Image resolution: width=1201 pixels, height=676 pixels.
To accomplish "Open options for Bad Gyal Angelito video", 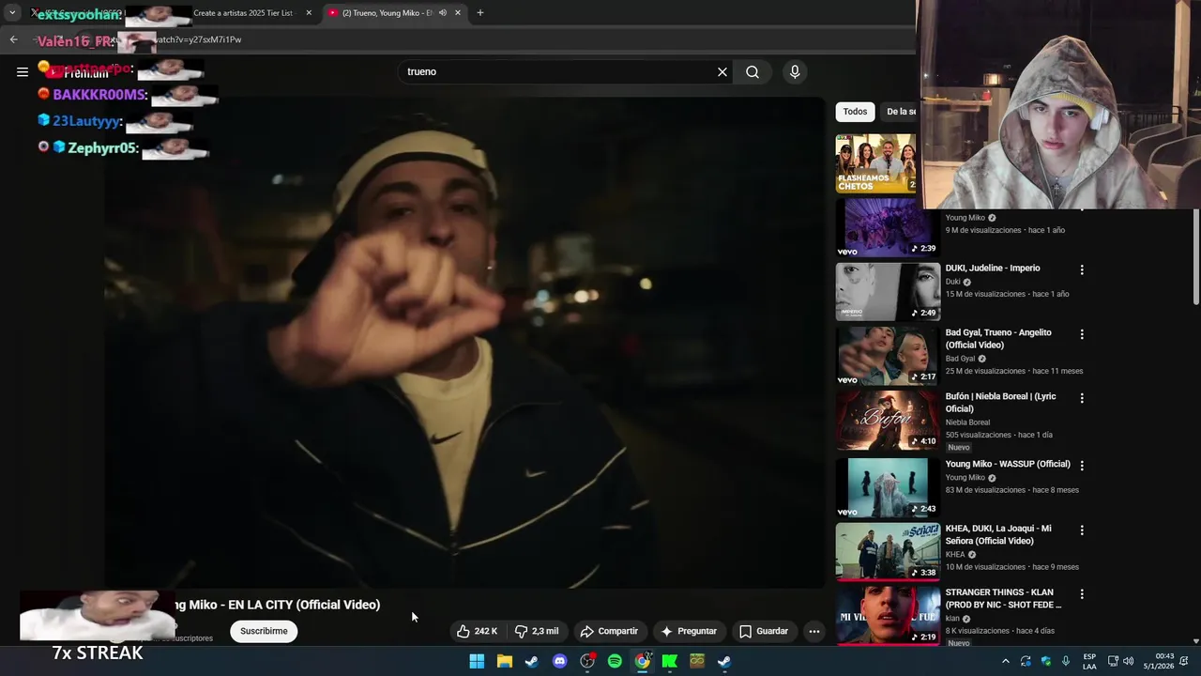I will [1082, 334].
